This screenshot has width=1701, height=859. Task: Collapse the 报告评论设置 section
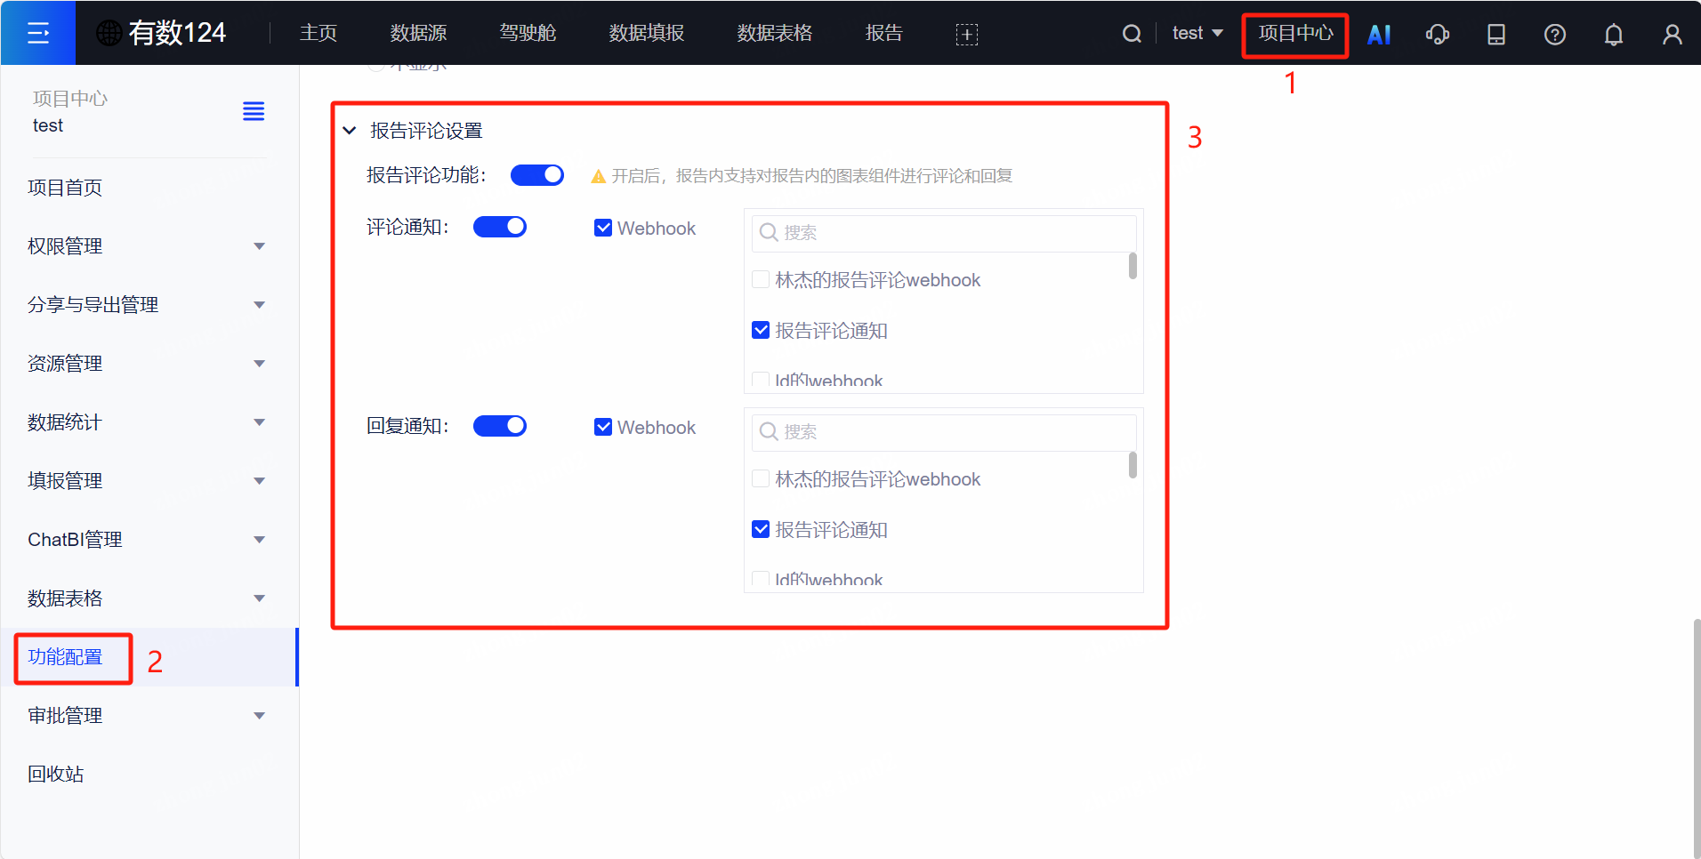click(349, 130)
